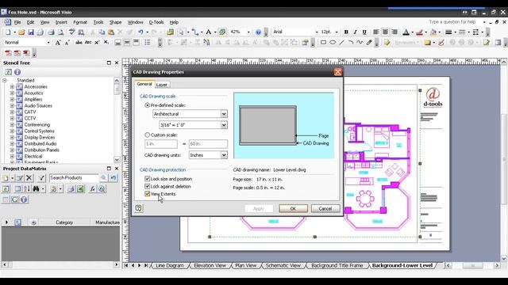Click the first red PDF toolbar icon
508x285 pixels.
pos(8,53)
